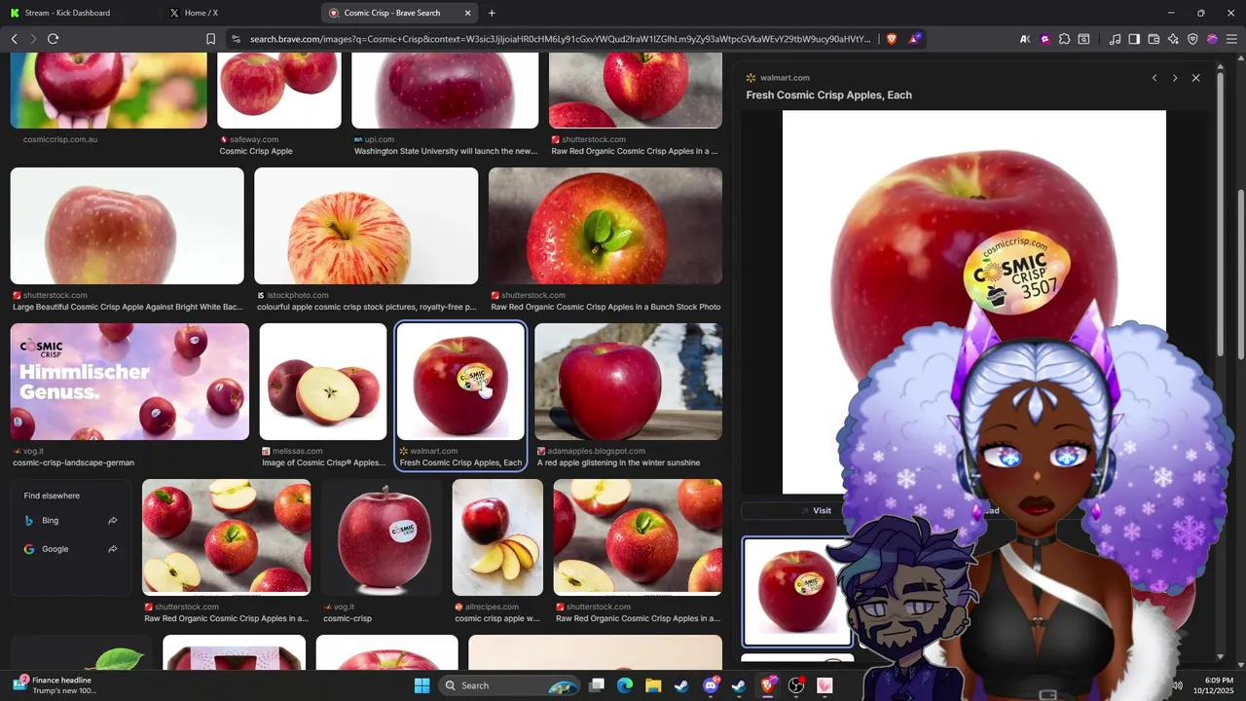
Task: Open the browser hamburger menu
Action: click(x=1230, y=39)
